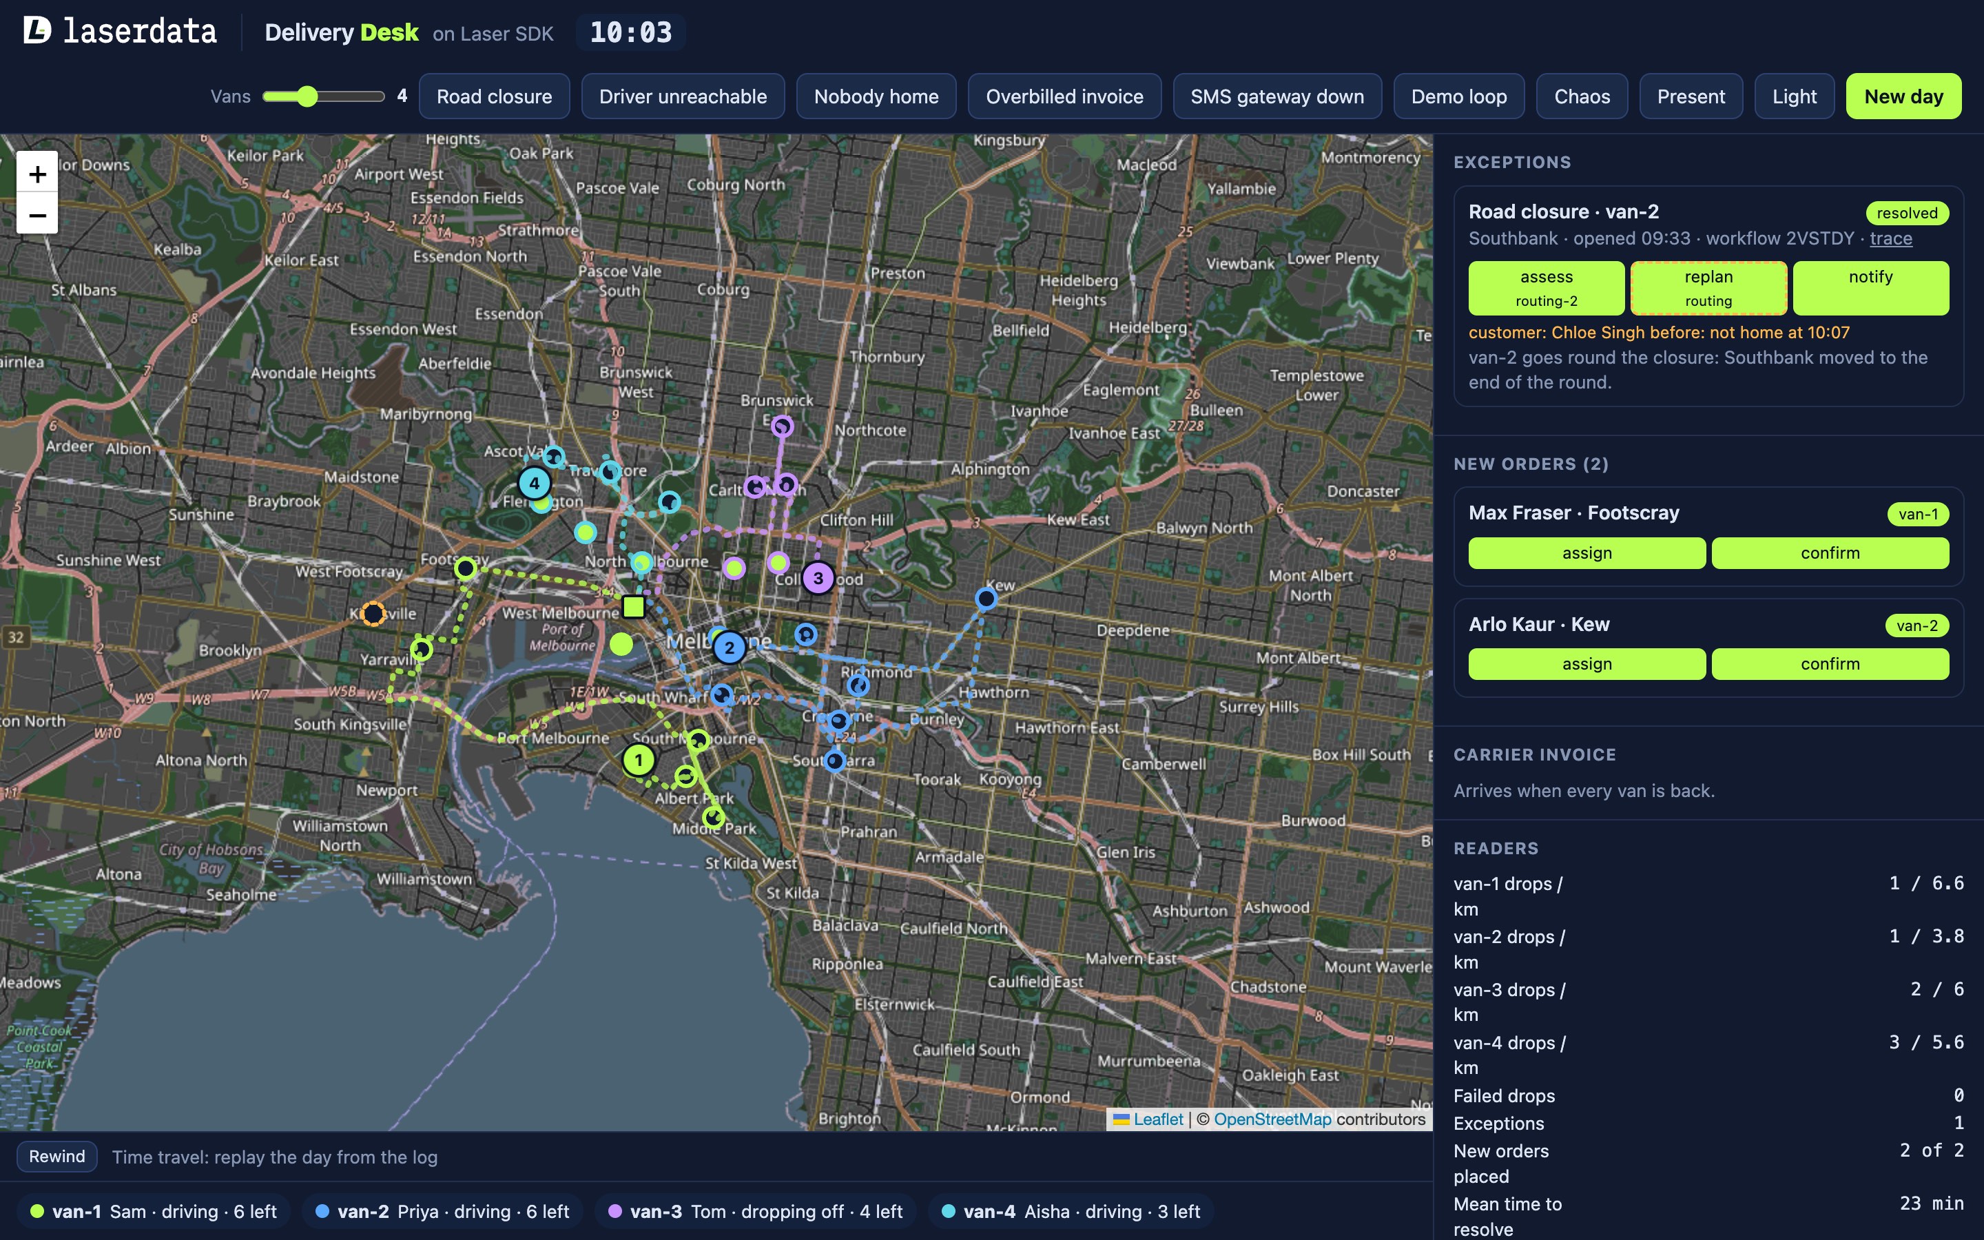Switch to Light theme
The height and width of the screenshot is (1240, 1984).
[1794, 96]
